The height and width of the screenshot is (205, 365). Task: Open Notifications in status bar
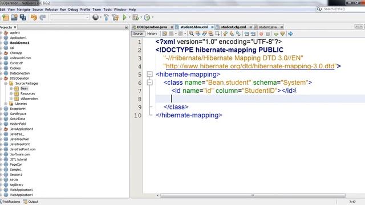point(10,202)
